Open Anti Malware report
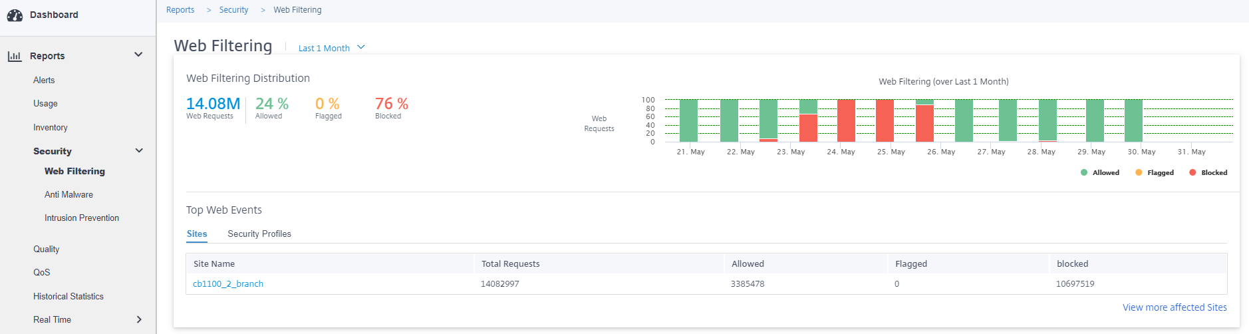 69,194
